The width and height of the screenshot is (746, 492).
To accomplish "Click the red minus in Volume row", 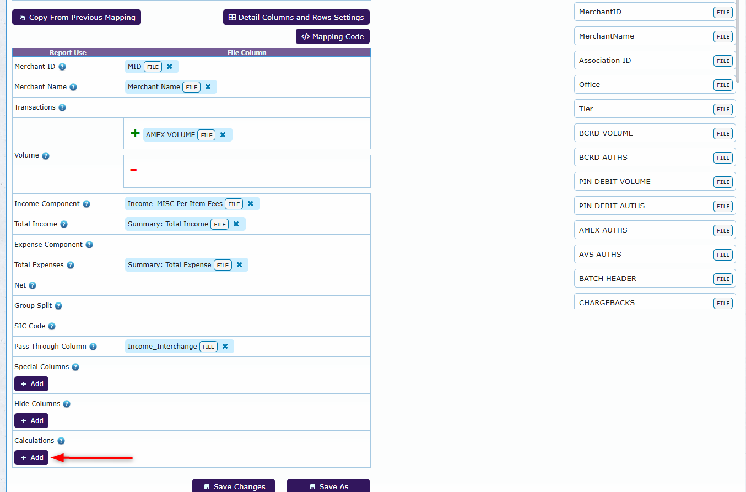I will point(133,170).
